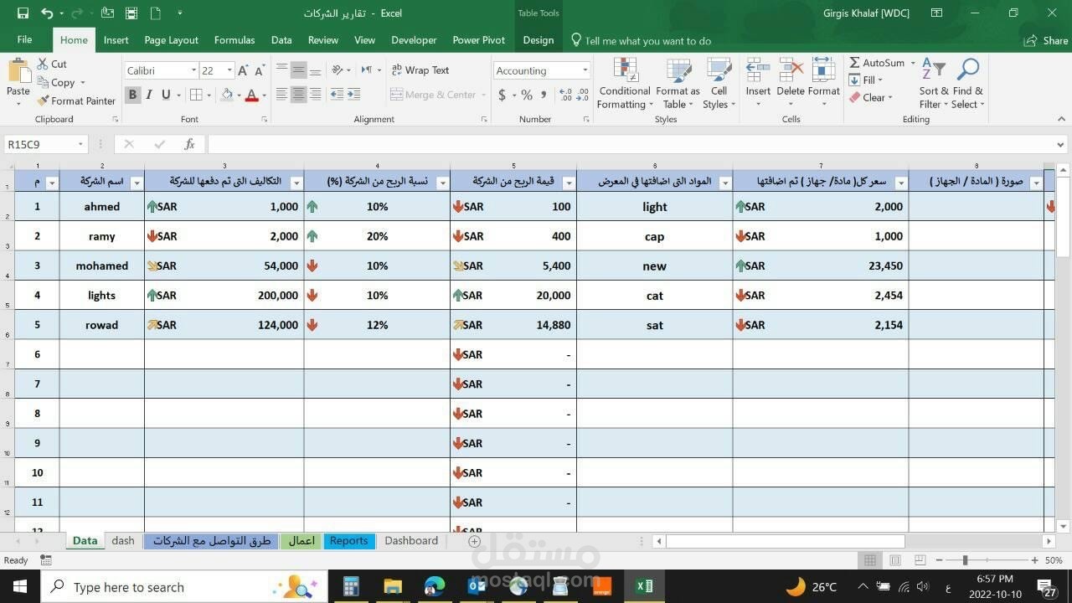Switch to the Dashboard sheet tab
1072x603 pixels.
(x=411, y=541)
